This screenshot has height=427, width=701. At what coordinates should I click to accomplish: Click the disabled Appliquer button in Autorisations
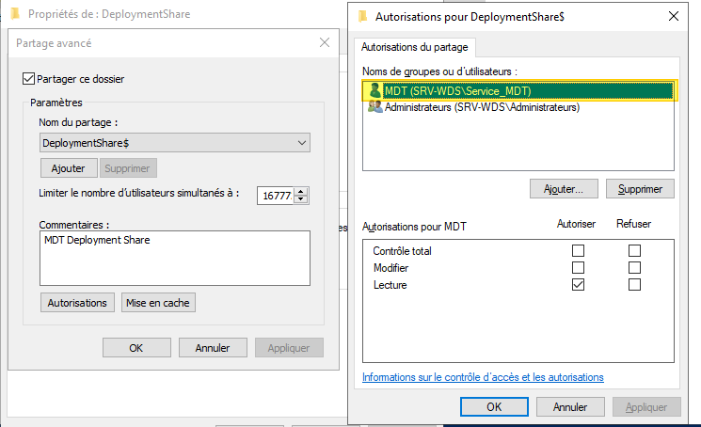(646, 407)
